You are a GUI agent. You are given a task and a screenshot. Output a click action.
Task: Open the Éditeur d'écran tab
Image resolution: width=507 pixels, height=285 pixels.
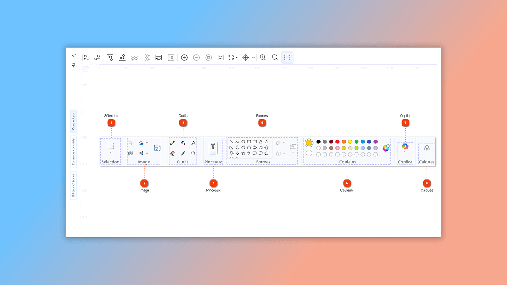[x=73, y=184]
